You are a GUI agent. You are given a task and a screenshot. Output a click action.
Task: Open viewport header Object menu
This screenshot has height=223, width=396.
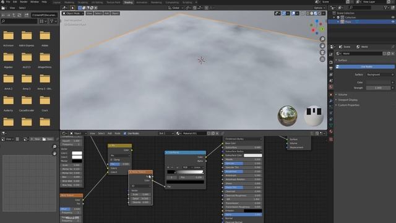point(115,13)
